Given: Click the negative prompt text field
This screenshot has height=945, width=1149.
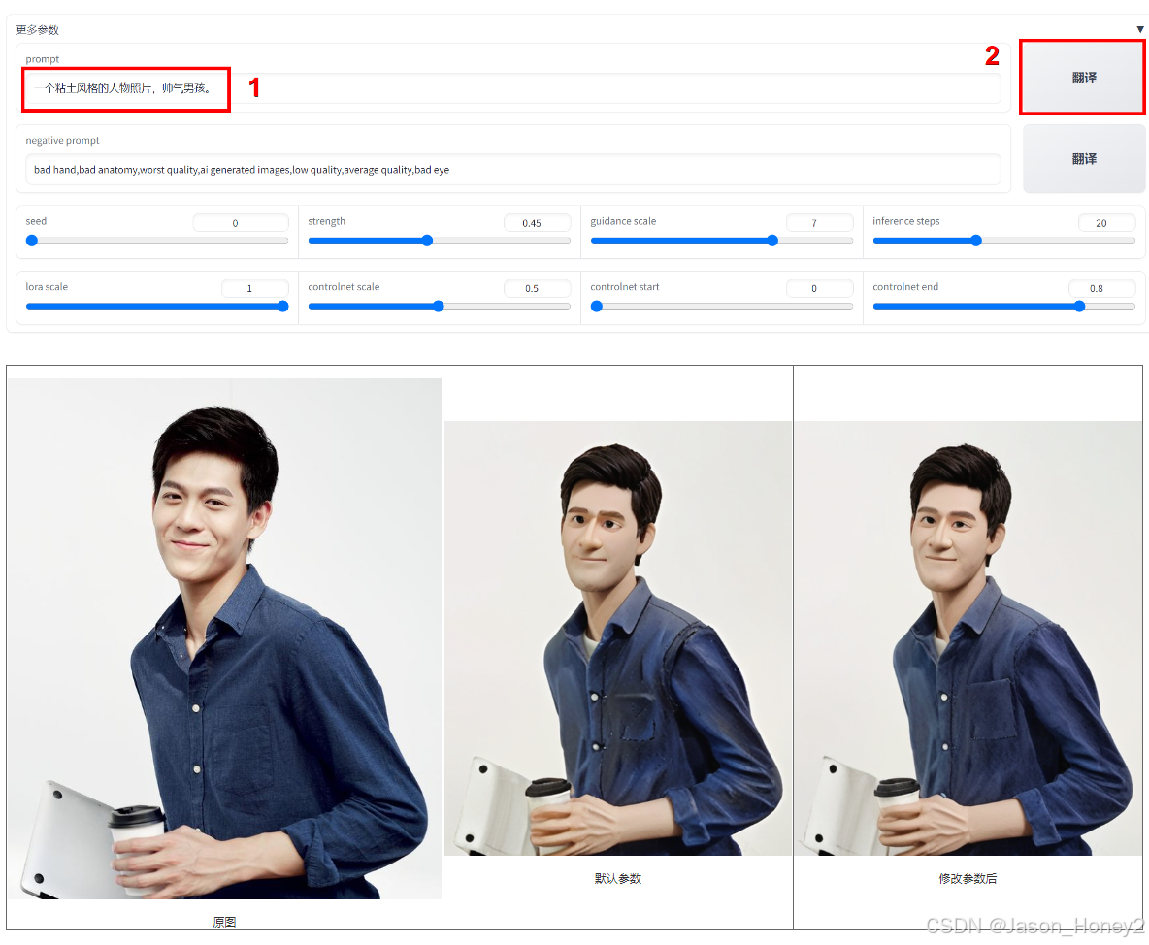Looking at the screenshot, I should 513,169.
